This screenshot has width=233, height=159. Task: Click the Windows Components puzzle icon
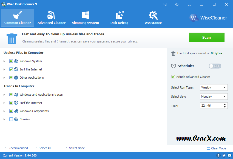(x=16, y=111)
